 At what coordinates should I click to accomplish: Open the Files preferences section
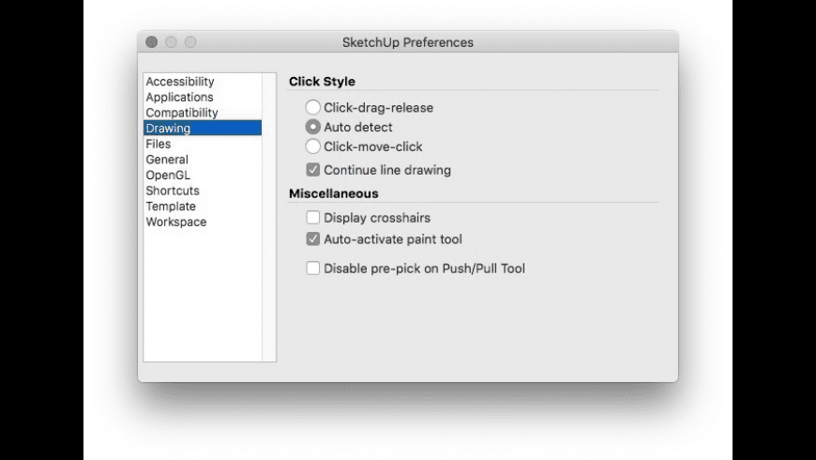click(x=159, y=144)
